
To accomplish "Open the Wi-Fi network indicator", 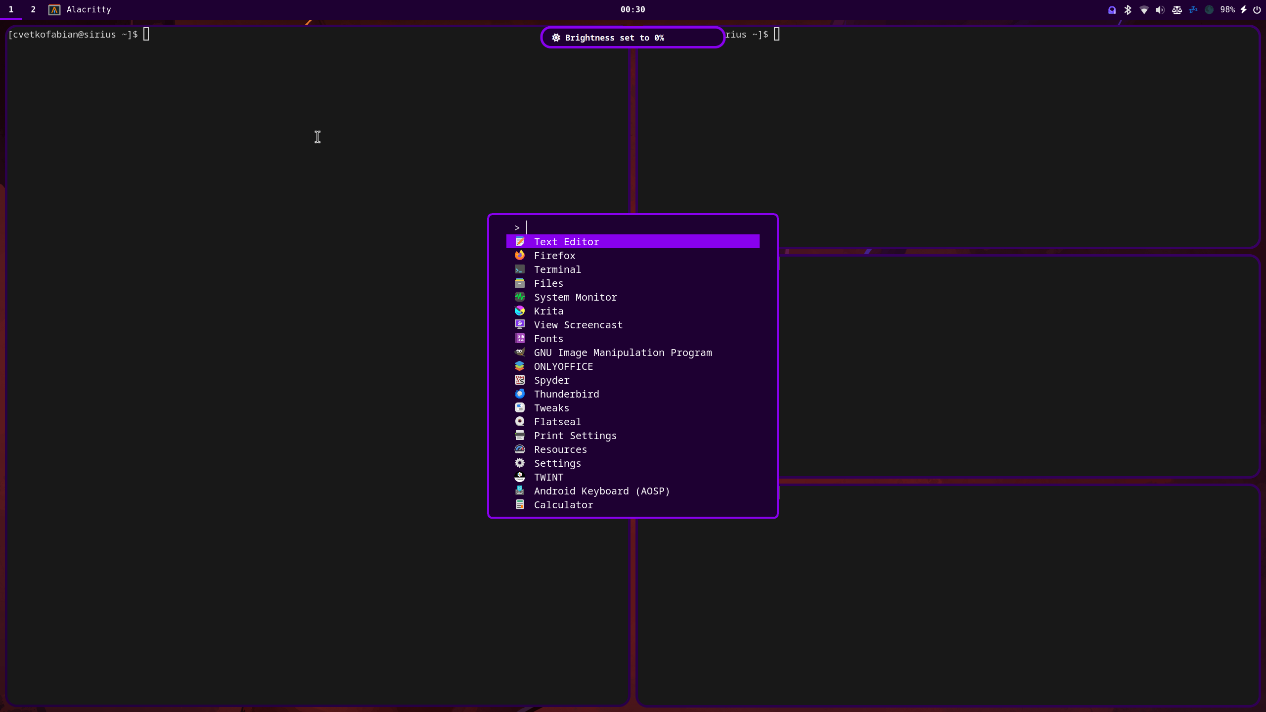I will pyautogui.click(x=1144, y=10).
